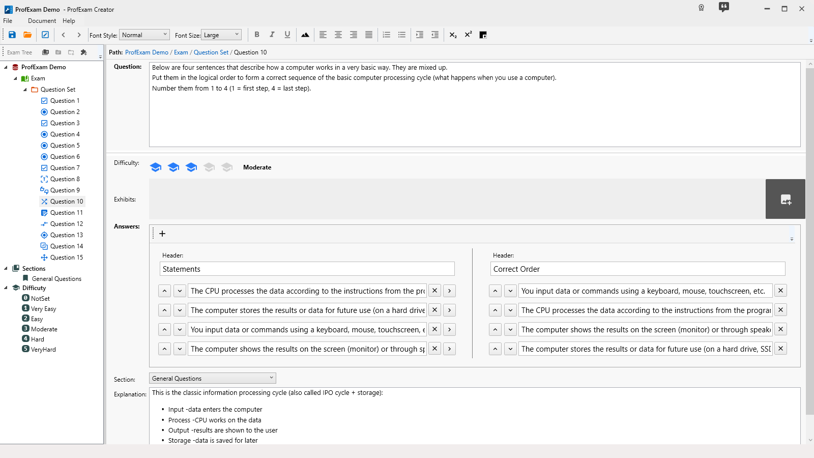The image size is (814, 458).
Task: Click the Save icon in toolbar
Action: [12, 35]
